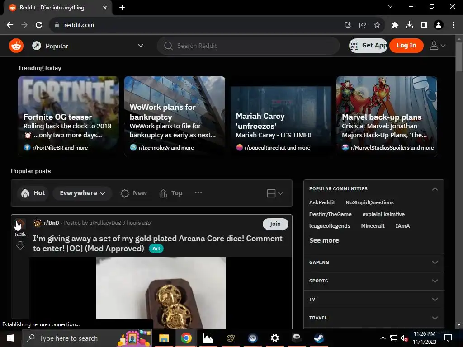The width and height of the screenshot is (463, 347).
Task: Sort posts by New
Action: click(x=133, y=193)
